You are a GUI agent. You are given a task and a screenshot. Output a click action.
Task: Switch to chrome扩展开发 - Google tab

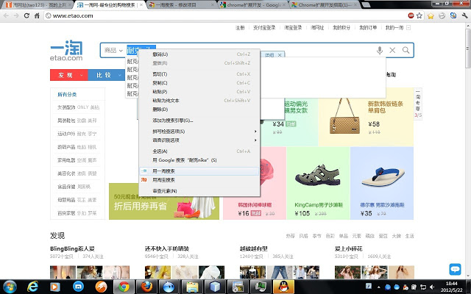252,5
